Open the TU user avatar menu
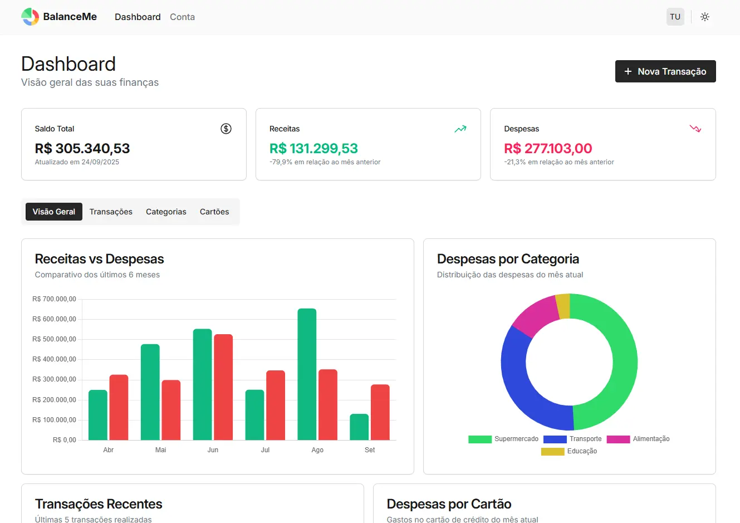Viewport: 740px width, 523px height. tap(675, 17)
